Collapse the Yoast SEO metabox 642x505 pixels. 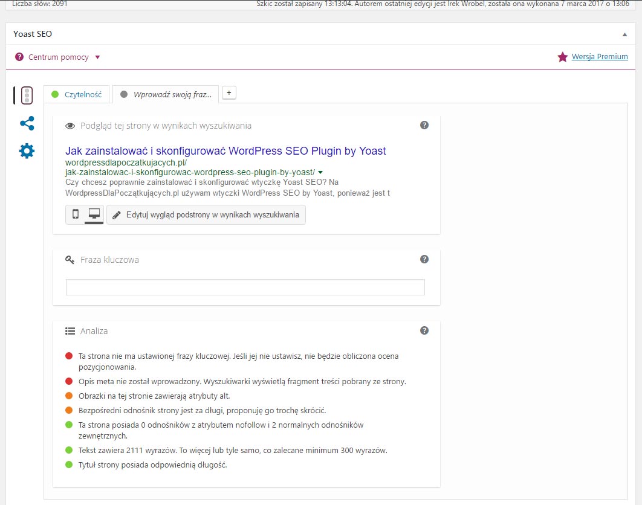tap(624, 34)
